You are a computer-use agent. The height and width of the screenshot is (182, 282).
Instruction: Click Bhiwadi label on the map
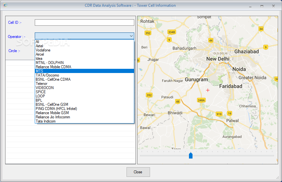pyautogui.click(x=175, y=113)
